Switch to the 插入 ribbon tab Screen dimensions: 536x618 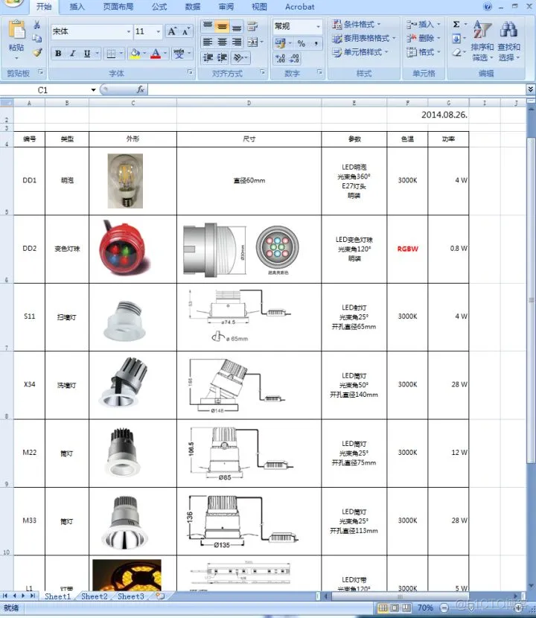click(x=77, y=7)
